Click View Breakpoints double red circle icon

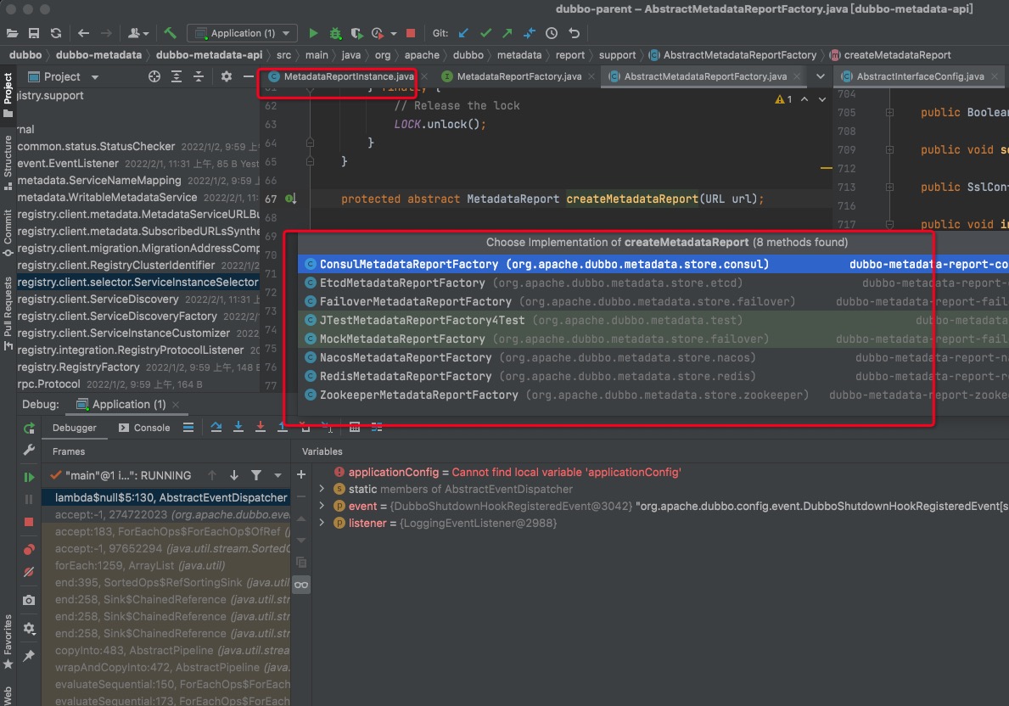pos(29,550)
